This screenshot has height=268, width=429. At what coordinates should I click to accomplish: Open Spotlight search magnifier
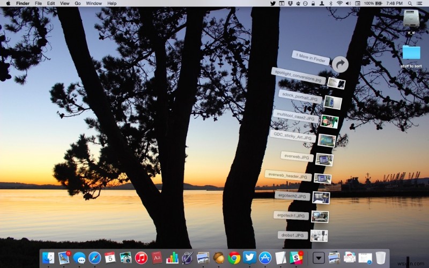411,3
